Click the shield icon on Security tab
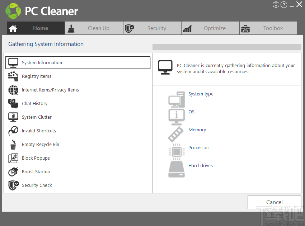 [x=130, y=29]
